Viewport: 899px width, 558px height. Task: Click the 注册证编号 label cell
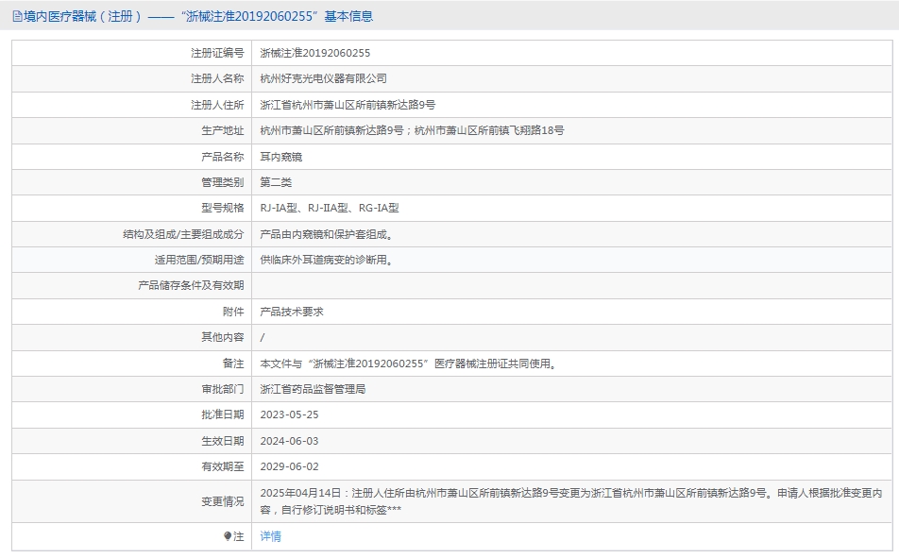click(x=217, y=53)
